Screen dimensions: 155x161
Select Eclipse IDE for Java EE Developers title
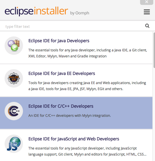click(x=62, y=73)
